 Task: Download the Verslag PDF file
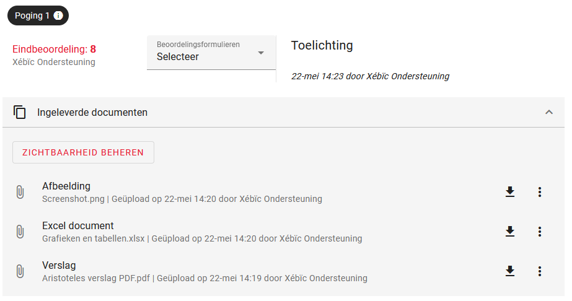pos(510,271)
